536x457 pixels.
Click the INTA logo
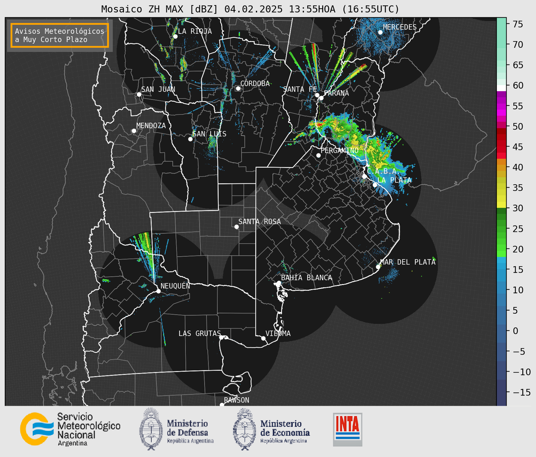(x=348, y=429)
